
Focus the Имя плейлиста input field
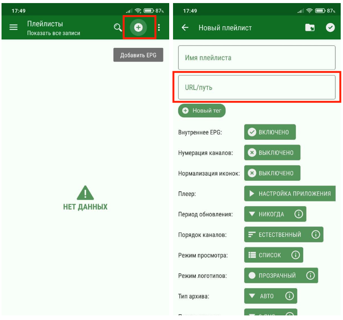pyautogui.click(x=256, y=58)
